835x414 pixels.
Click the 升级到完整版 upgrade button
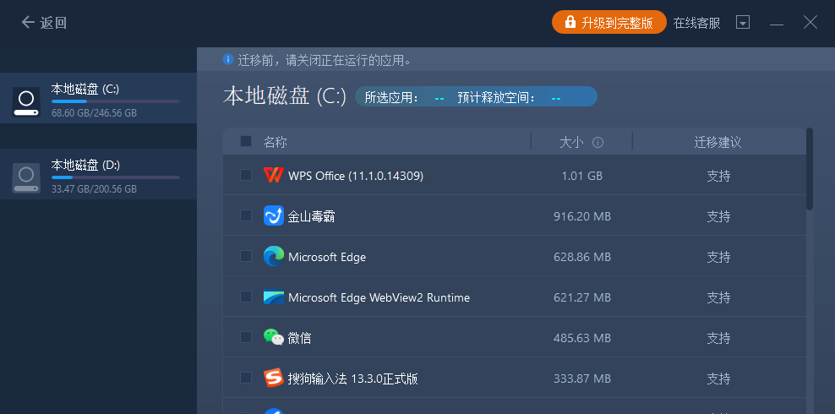coord(609,22)
